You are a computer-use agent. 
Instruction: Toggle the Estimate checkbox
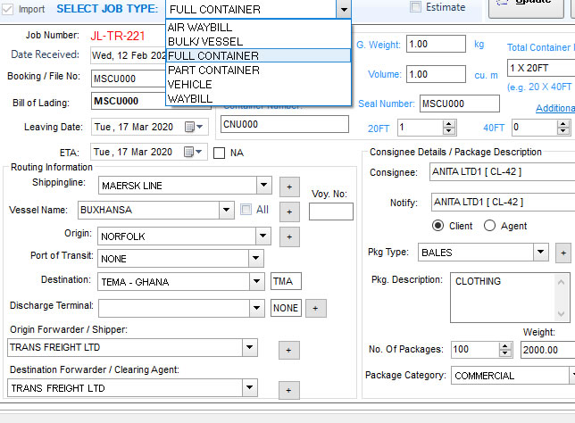415,7
